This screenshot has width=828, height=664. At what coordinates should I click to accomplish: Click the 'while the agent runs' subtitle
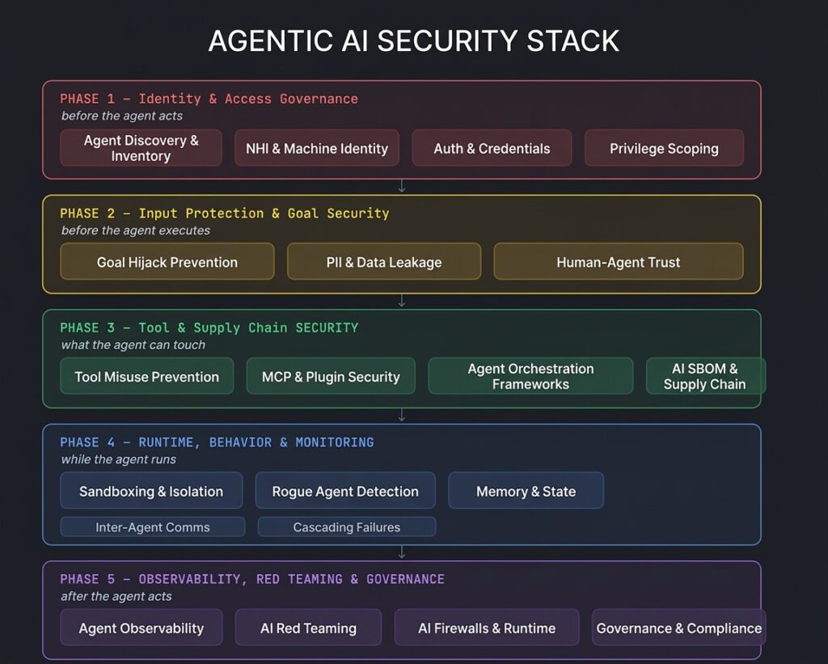[119, 459]
